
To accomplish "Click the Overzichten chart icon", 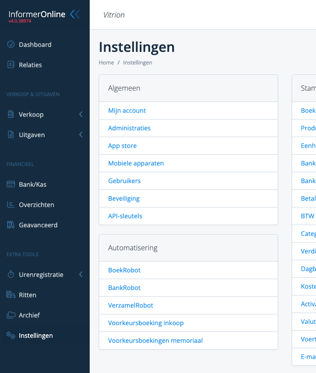I will tap(11, 205).
